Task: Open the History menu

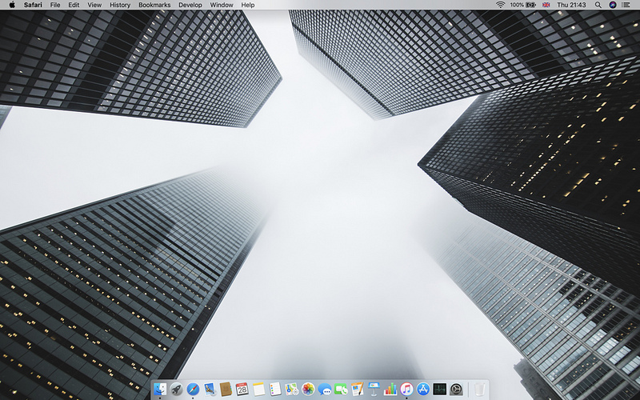Action: pos(120,5)
